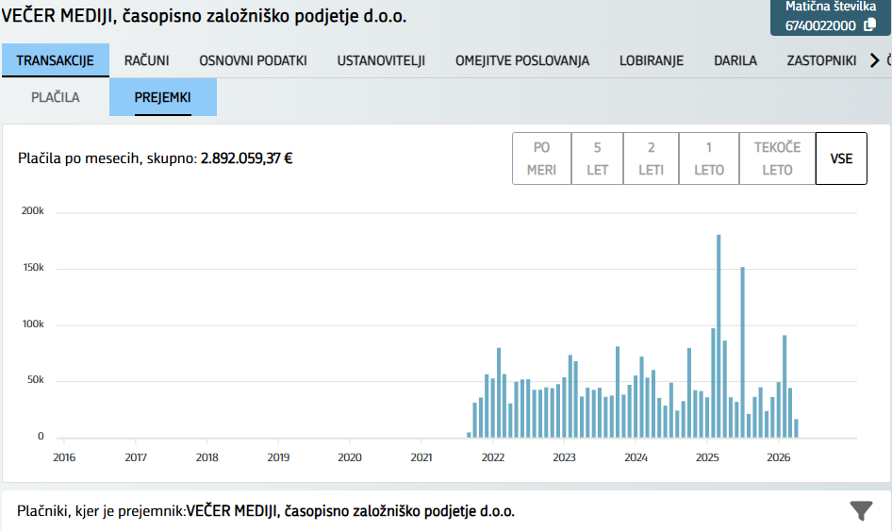Screen dimensions: 892x531
Task: Select the Lobiranje tab
Action: (651, 60)
